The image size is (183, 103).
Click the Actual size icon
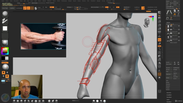(x=159, y=25)
